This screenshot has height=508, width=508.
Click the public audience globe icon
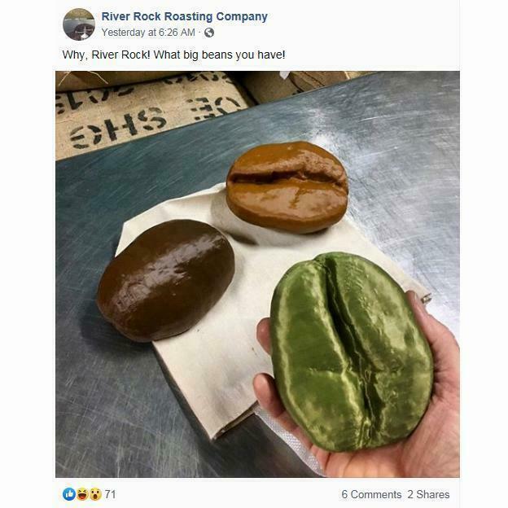[209, 33]
